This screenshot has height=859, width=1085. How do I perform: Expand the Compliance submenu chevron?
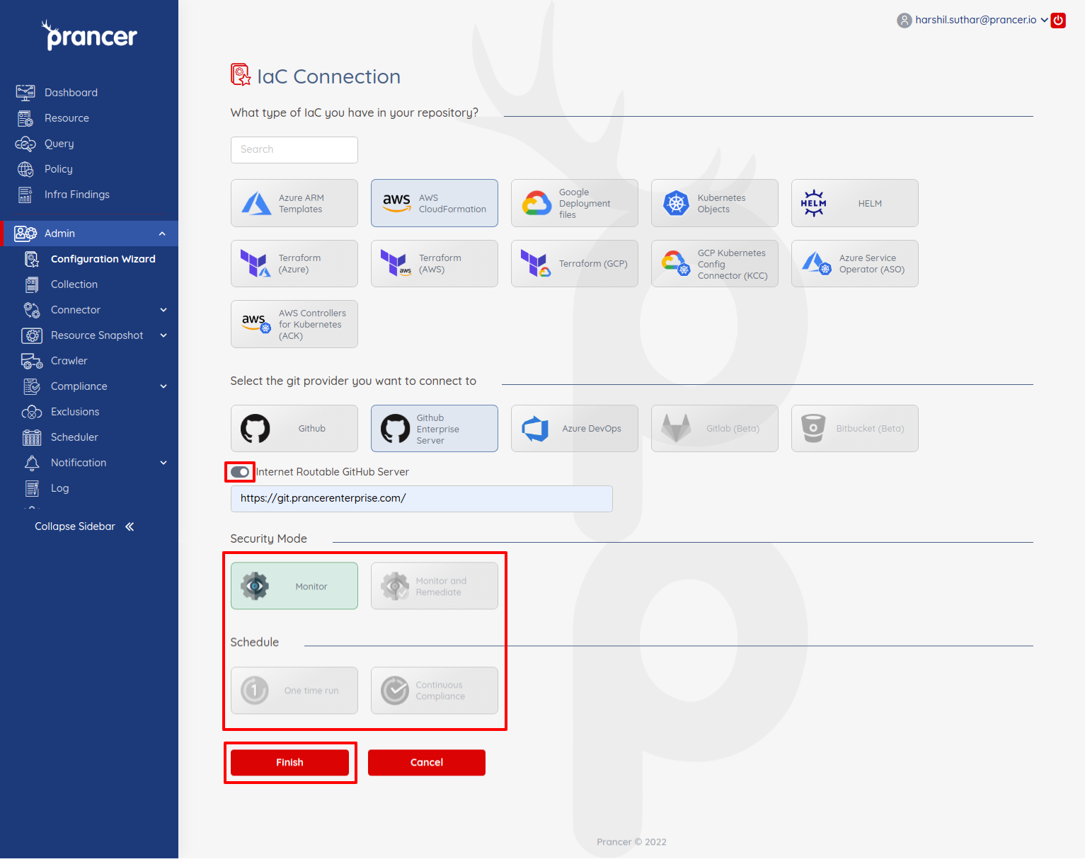(163, 386)
